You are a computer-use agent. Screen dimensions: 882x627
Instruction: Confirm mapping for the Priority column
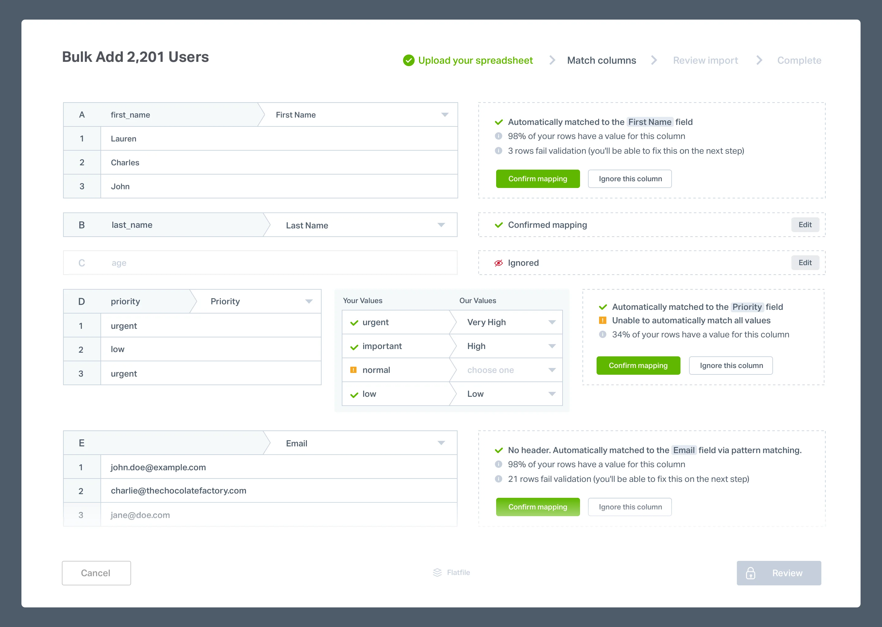tap(638, 365)
